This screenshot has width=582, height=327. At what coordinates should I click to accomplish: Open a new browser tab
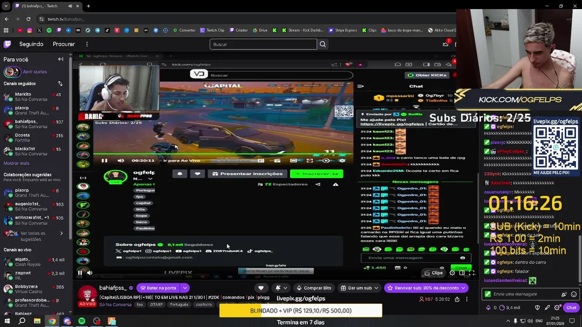[x=88, y=6]
